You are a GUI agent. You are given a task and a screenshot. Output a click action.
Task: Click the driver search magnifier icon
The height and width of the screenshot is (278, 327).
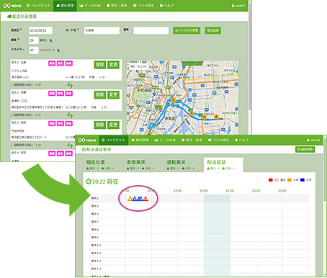58,50
